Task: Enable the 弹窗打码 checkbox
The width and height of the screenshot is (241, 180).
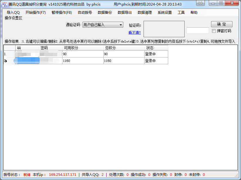Action: coord(214,31)
